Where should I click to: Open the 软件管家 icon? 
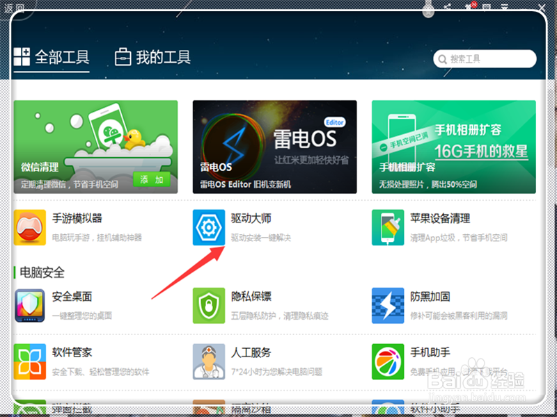tap(30, 361)
